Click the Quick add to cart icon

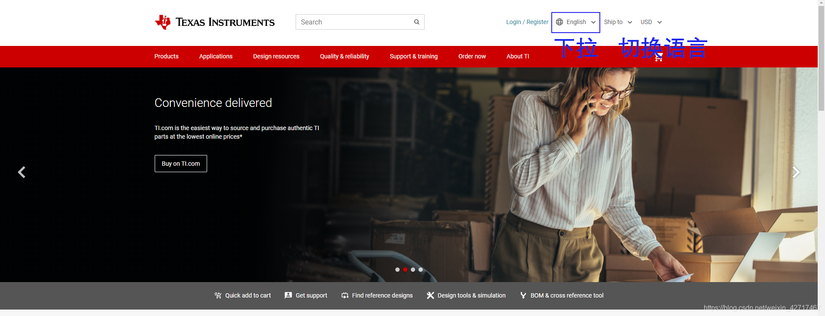click(x=218, y=295)
